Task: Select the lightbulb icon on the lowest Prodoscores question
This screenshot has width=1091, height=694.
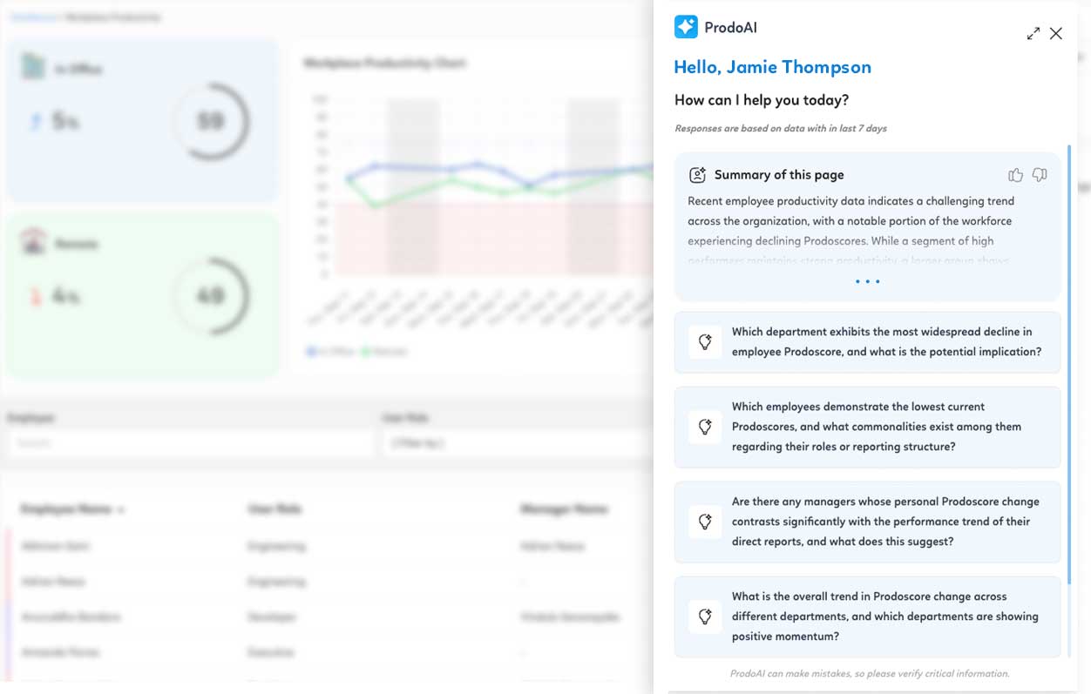Action: [x=705, y=427]
